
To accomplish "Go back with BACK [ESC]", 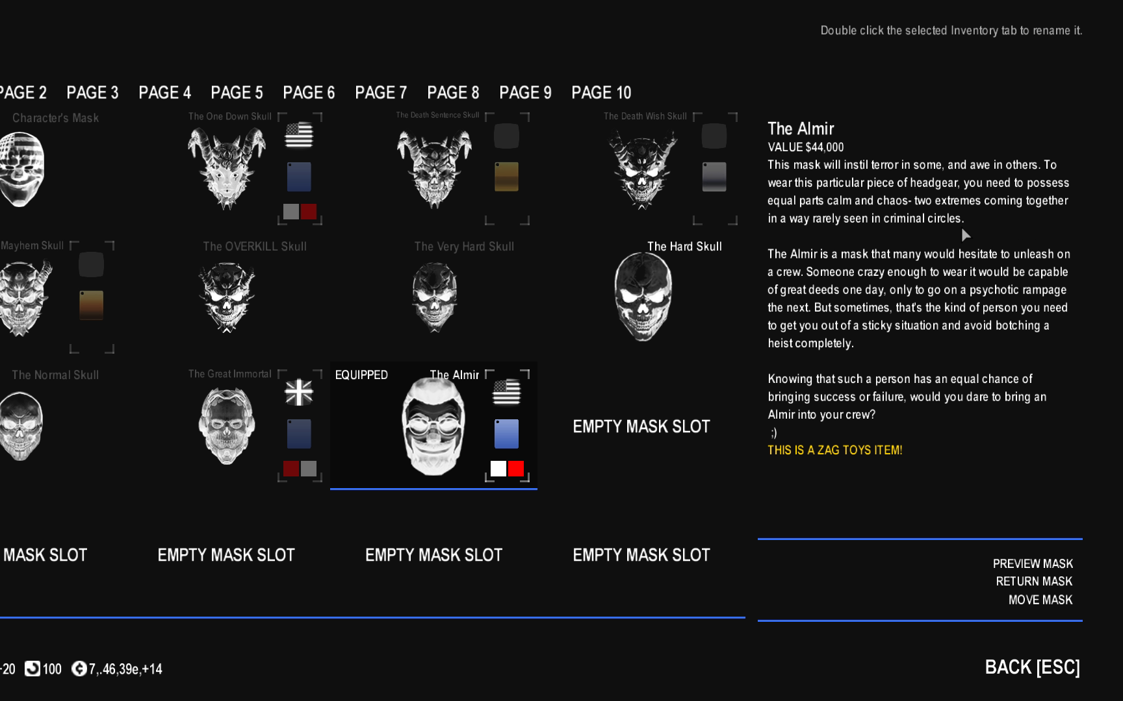I will click(1033, 667).
